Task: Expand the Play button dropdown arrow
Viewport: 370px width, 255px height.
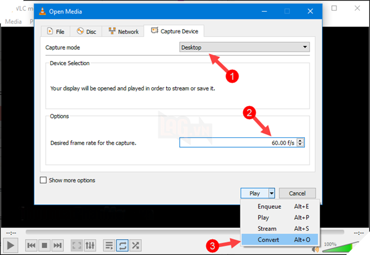Action: [272, 193]
